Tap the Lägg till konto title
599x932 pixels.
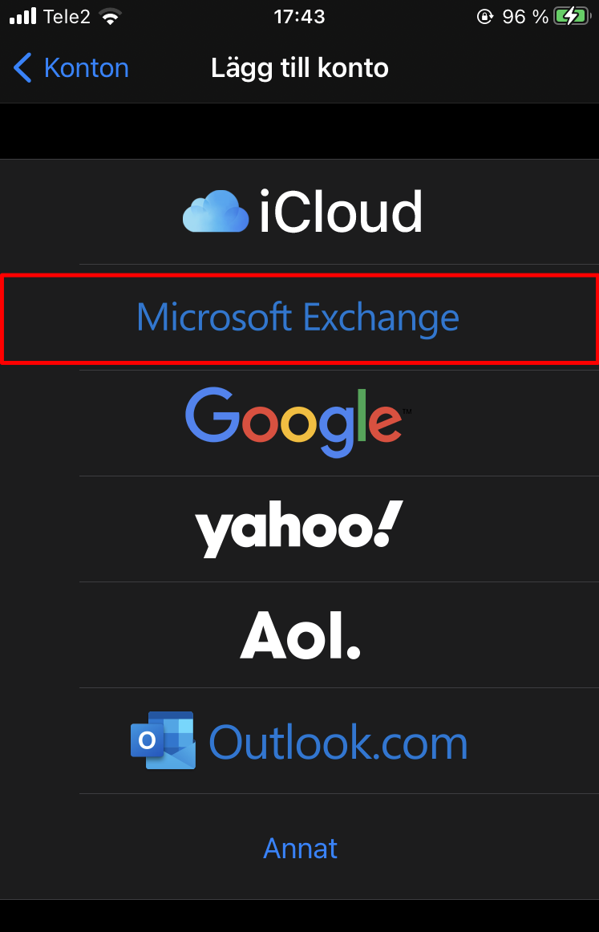tap(300, 68)
